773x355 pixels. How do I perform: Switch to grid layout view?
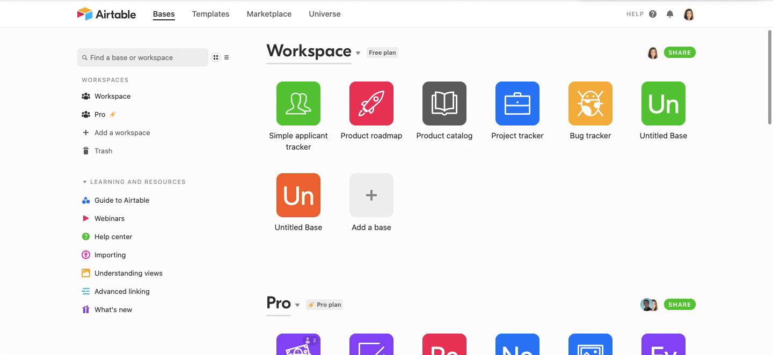[216, 57]
